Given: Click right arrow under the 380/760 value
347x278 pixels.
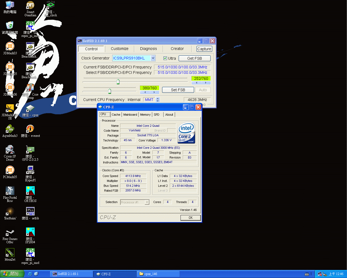Looking at the screenshot, I should pos(154,92).
